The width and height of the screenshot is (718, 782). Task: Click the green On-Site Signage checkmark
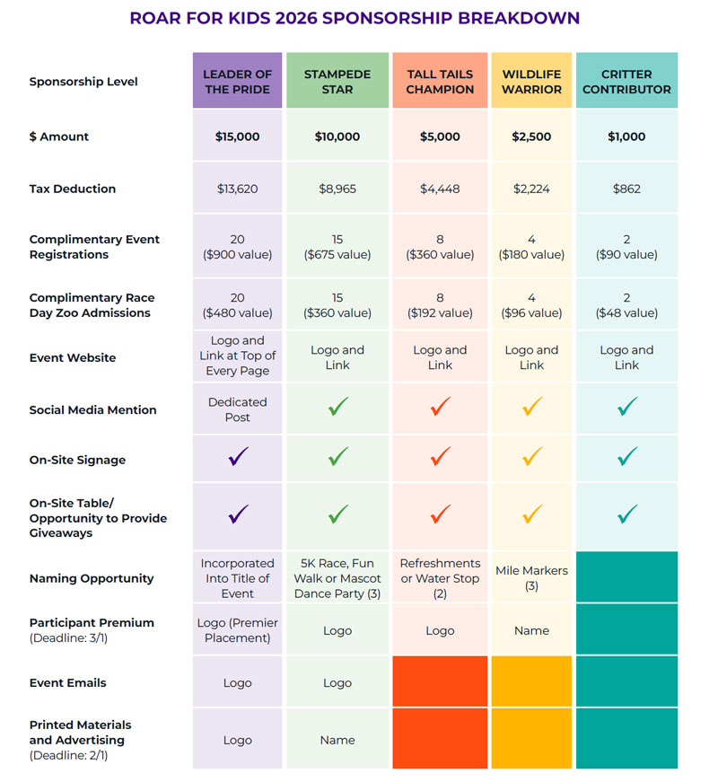[337, 457]
